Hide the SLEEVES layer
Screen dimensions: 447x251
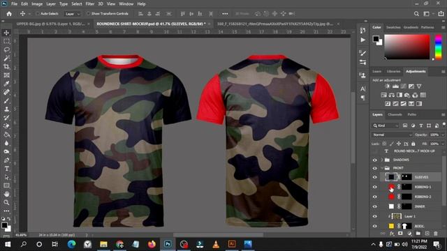374,177
